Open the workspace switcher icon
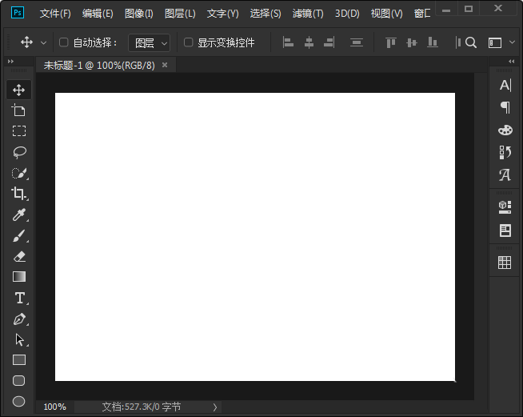523x417 pixels. (495, 42)
